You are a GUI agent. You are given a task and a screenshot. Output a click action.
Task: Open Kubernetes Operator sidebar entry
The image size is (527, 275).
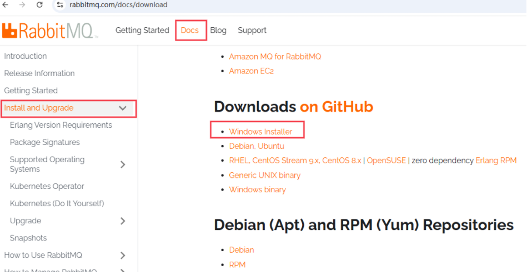[47, 186]
